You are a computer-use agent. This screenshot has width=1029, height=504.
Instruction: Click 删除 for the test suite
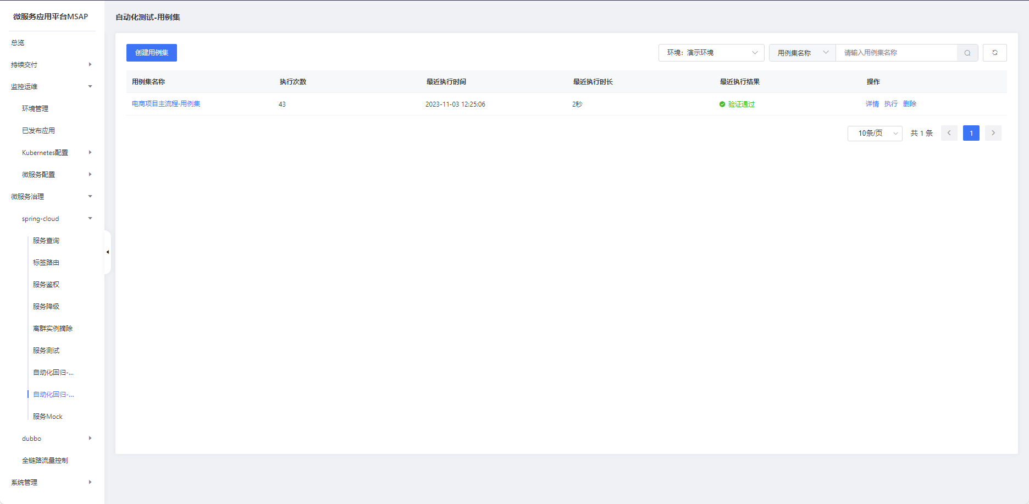tap(909, 104)
